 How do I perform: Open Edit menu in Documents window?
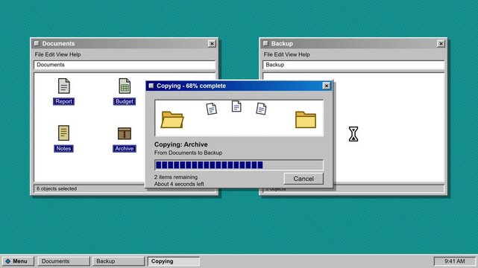(x=50, y=54)
